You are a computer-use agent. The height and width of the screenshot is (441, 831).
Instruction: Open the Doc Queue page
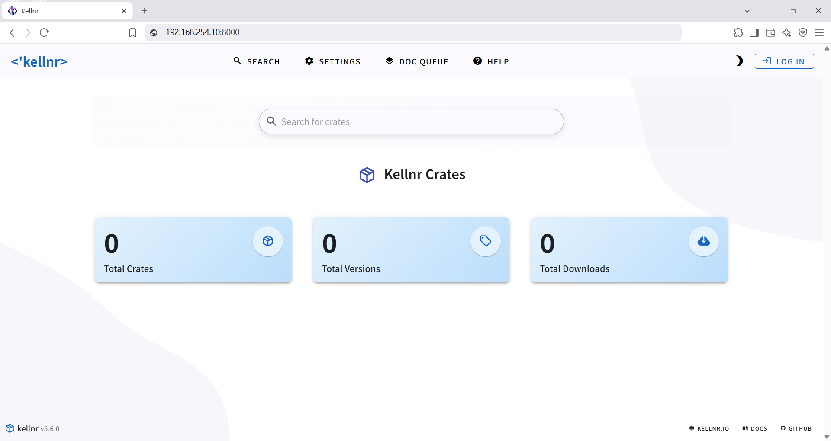coord(417,61)
